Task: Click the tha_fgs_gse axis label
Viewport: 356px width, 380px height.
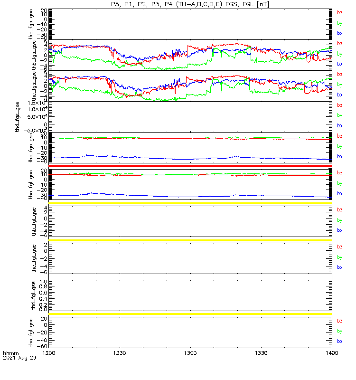Action: coord(31,24)
